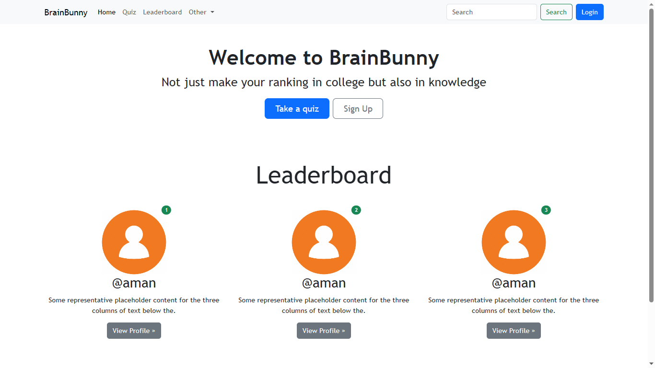Viewport: 655px width, 368px height.
Task: Click the green rank 3 badge
Action: 546,210
